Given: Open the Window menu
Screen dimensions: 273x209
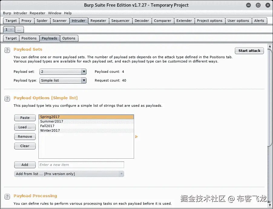Looking at the screenshot, I should [x=55, y=13].
